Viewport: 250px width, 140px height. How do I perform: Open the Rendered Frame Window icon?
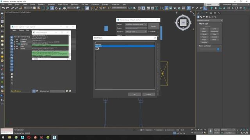tap(171, 8)
